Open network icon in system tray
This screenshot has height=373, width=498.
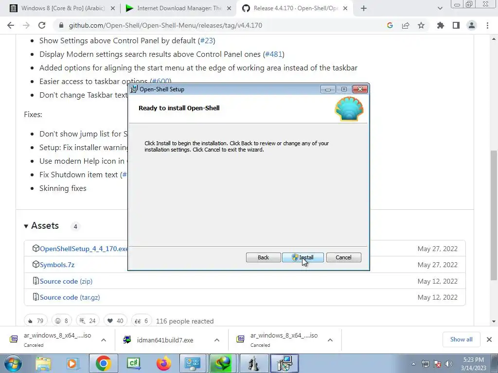(x=425, y=364)
